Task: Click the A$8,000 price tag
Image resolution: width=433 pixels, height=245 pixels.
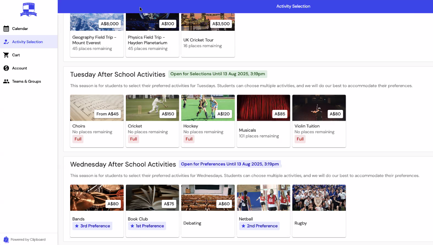Action: tap(110, 24)
